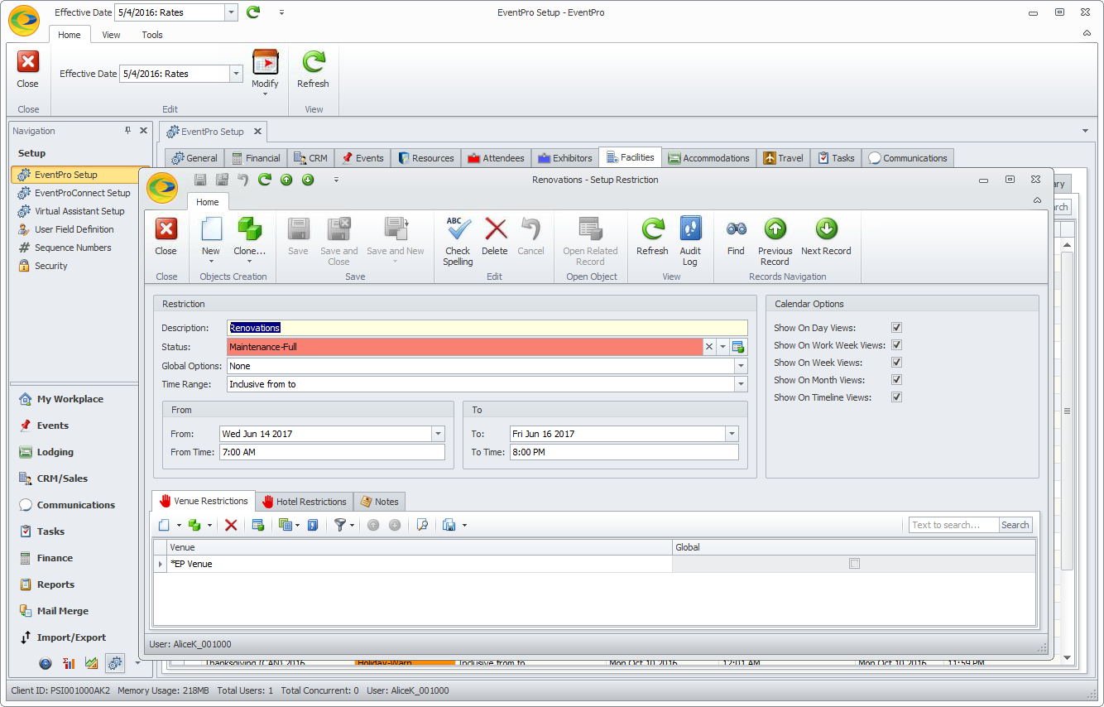Click red Close icon in main EventPro ribbon
This screenshot has height=707, width=1104.
tap(28, 63)
